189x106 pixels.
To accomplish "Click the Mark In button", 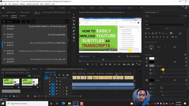I will coord(92,64).
